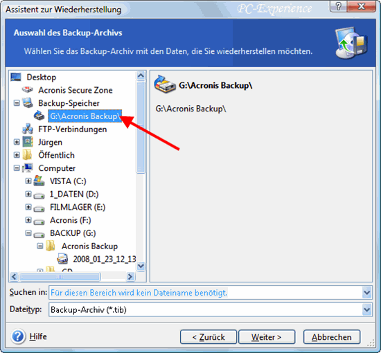Open the Dateityp dropdown list
Viewport: 381px width, 353px height.
click(x=367, y=309)
